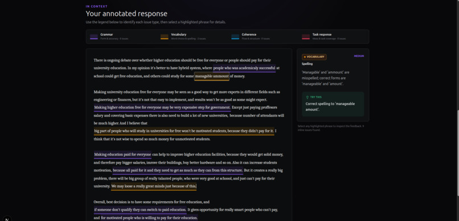Open the Next.js dev tools N icon
Viewport: 459px width, 221px height.
7,219
